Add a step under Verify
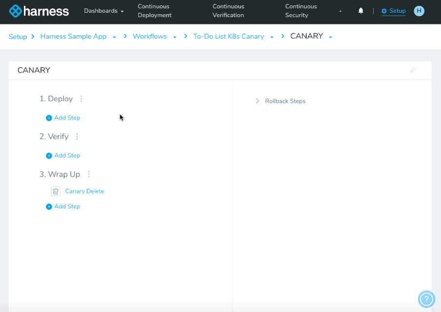 [x=63, y=155]
